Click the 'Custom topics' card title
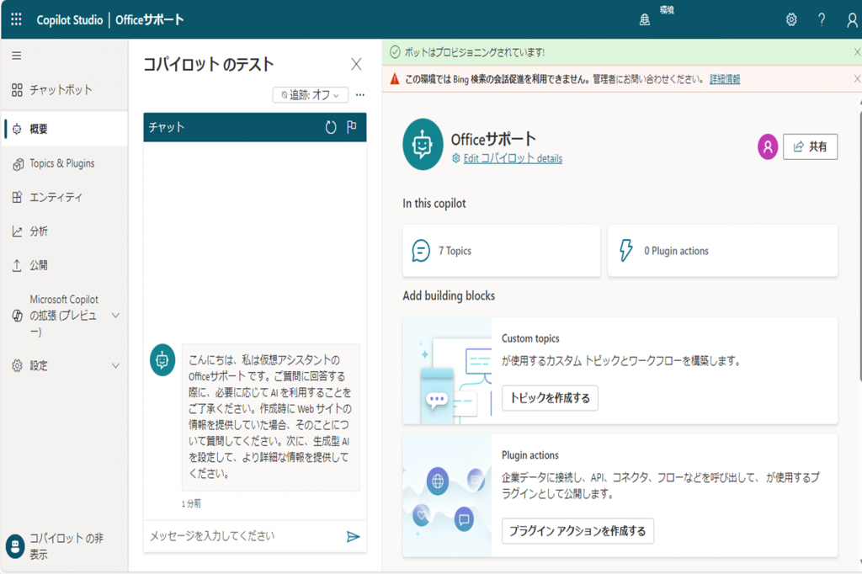Viewport: 862px width, 574px height. [530, 338]
